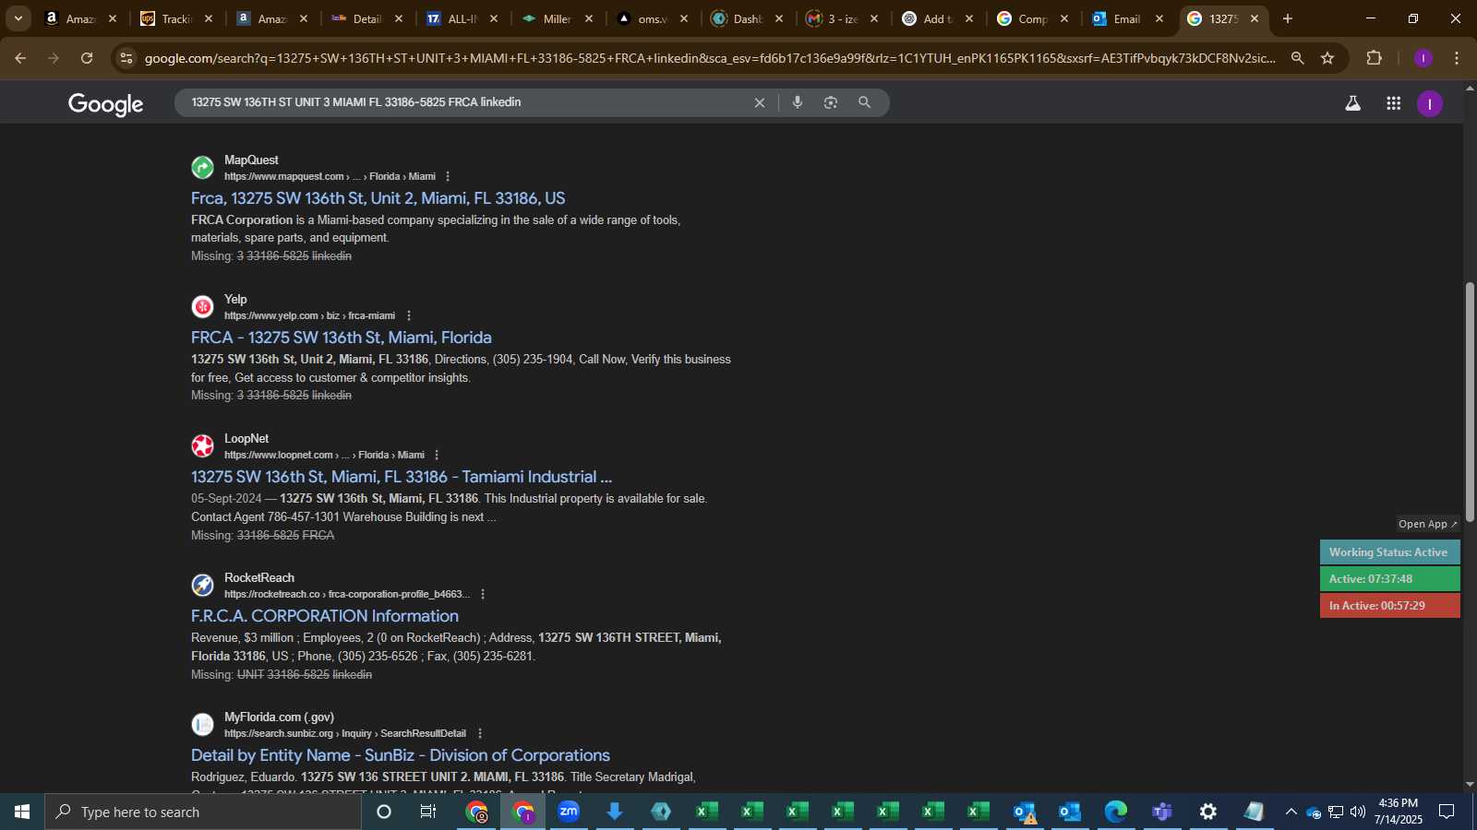Click the Google logo
The width and height of the screenshot is (1477, 830).
[x=105, y=104]
